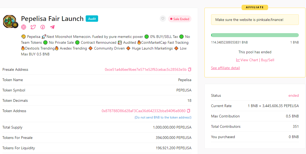306x154 pixels.
Task: Click Total Supply '1,000,000,000 PEPELISA'
Action: click(x=172, y=127)
